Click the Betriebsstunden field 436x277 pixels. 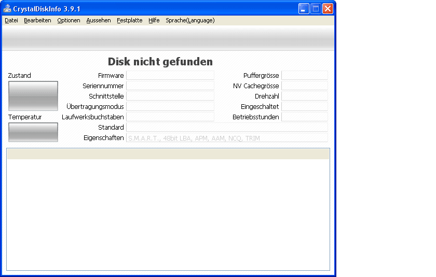point(305,117)
